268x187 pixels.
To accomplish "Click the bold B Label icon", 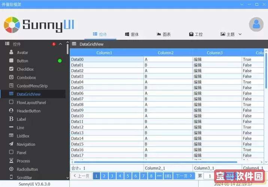I will pos(11,119).
